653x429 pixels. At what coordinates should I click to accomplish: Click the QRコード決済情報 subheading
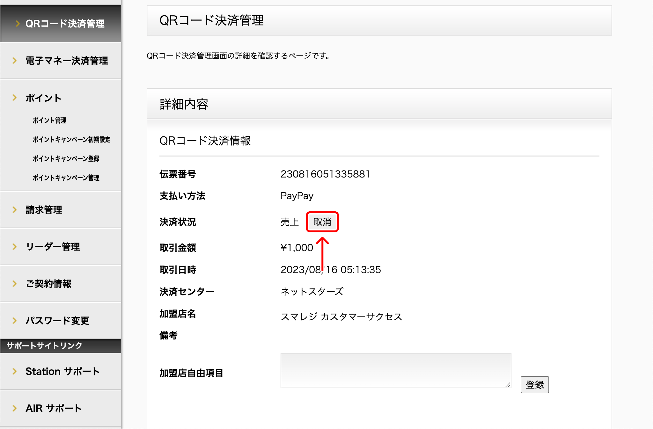pyautogui.click(x=205, y=141)
